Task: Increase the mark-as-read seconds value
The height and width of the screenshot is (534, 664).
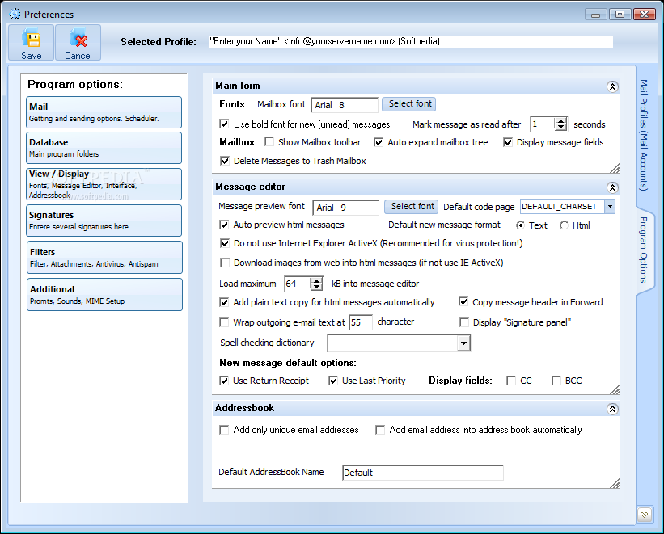Action: [561, 121]
